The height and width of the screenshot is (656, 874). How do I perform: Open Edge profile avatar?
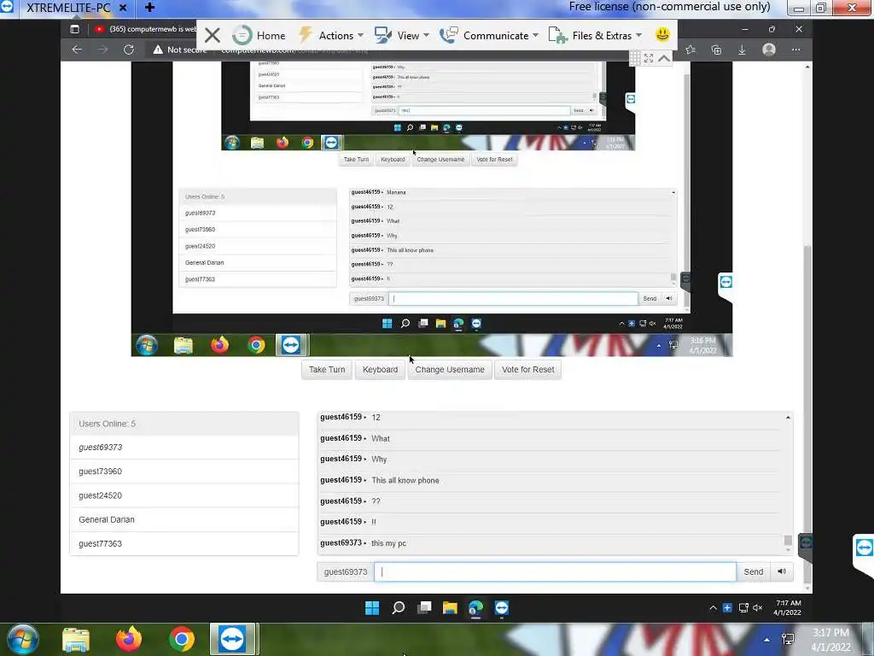[x=769, y=50]
